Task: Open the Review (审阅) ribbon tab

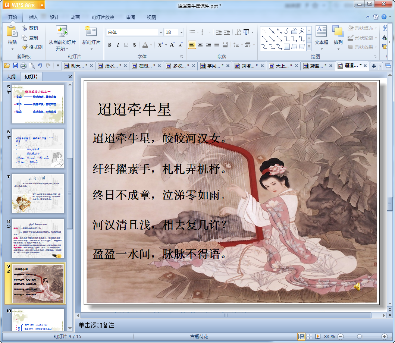Action: [131, 17]
